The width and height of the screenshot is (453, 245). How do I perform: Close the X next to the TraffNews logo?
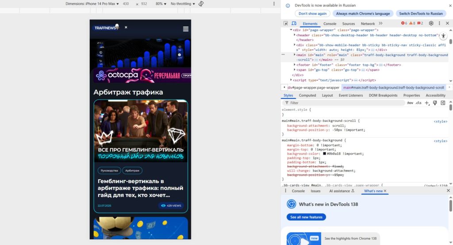(x=126, y=27)
